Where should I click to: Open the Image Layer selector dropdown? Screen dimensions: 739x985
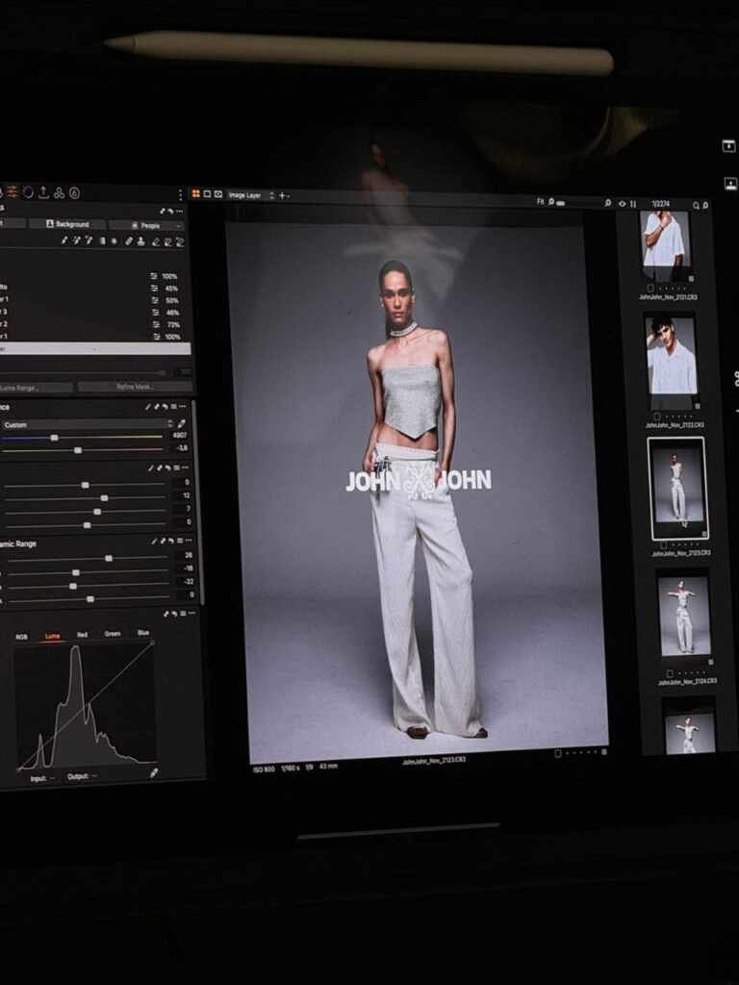[x=251, y=195]
